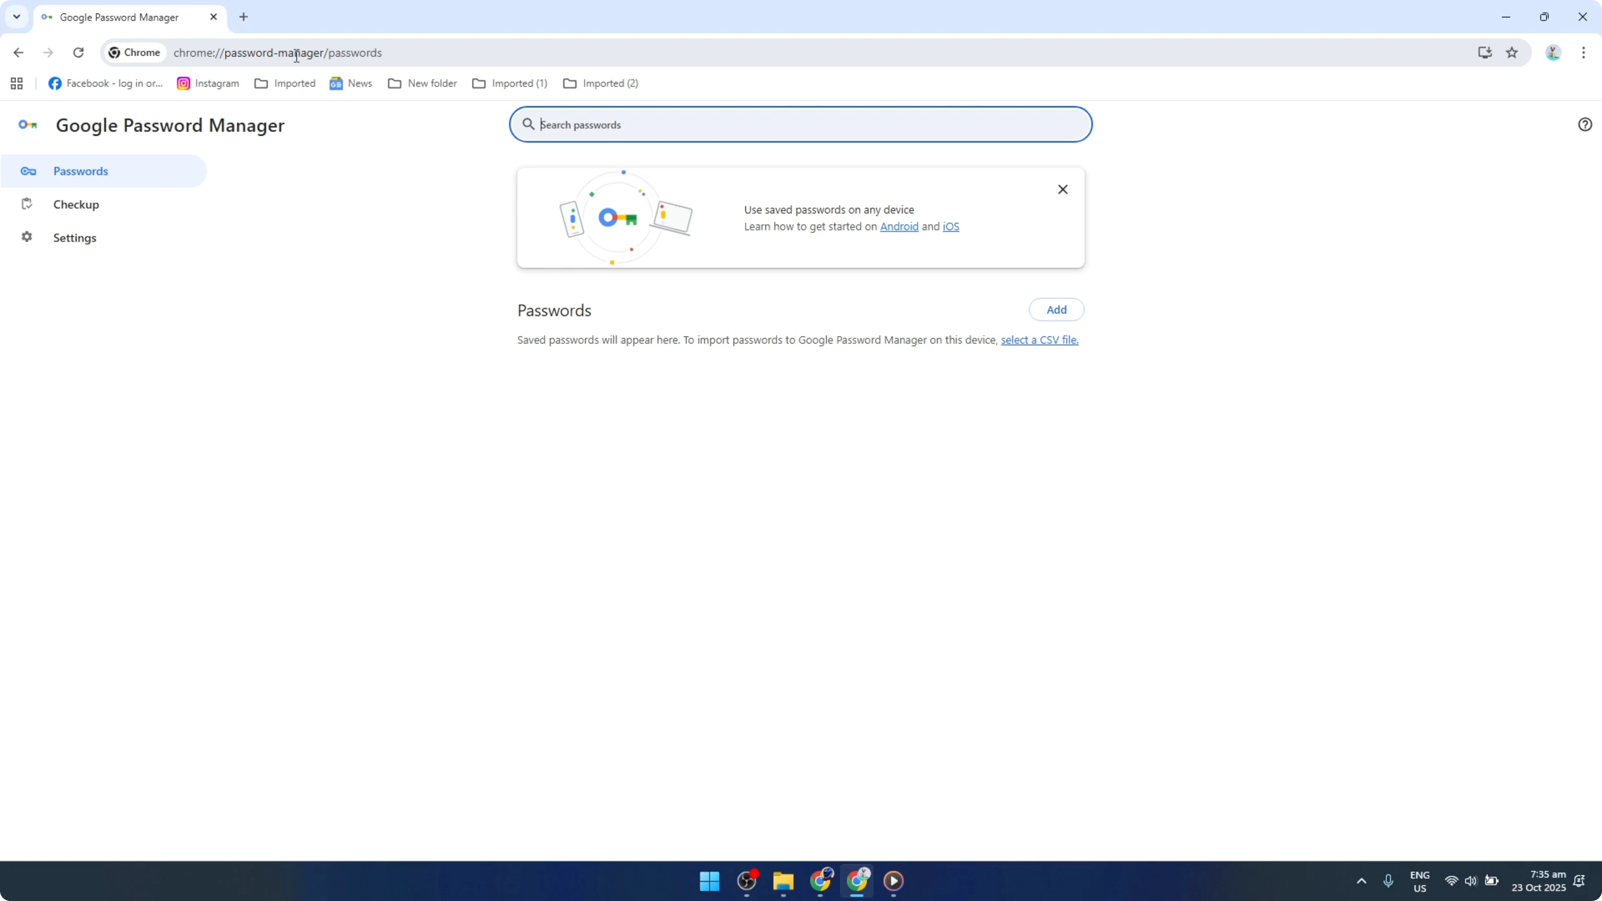Viewport: 1602px width, 901px height.
Task: Dismiss the saved passwords promo card
Action: coord(1062,190)
